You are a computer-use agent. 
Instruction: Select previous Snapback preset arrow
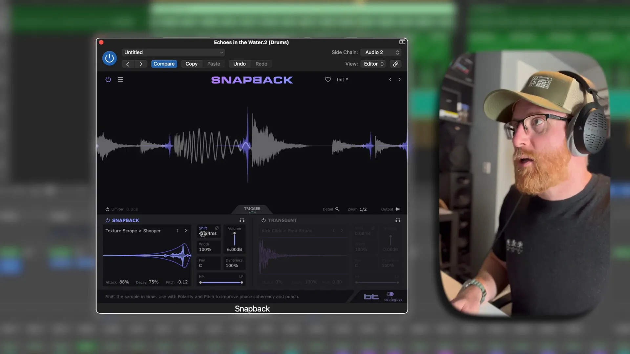tap(390, 80)
